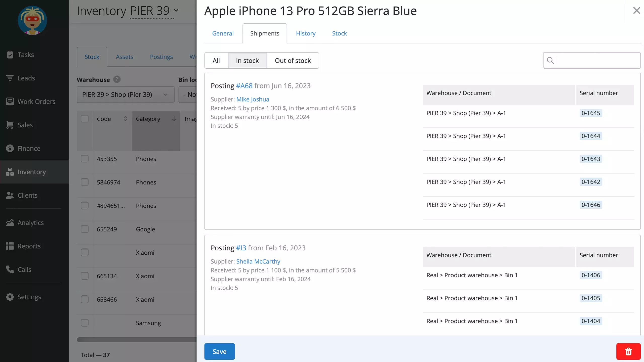Open Finance in sidebar
Screen dimensions: 644x362
[34, 148]
